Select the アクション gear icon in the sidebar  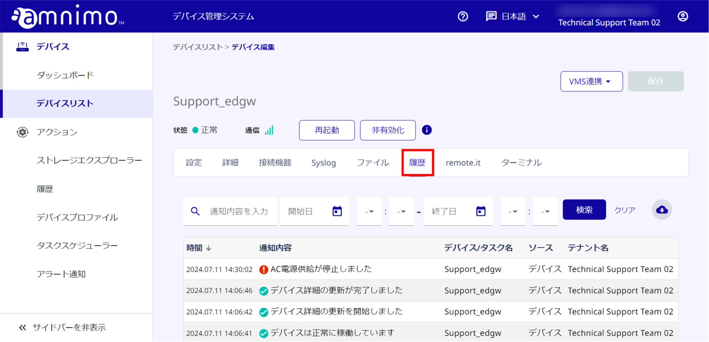(22, 132)
